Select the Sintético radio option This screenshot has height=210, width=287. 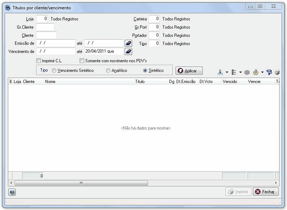pos(145,70)
